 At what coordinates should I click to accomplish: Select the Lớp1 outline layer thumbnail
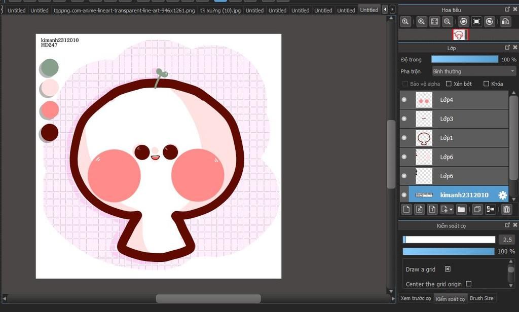424,138
